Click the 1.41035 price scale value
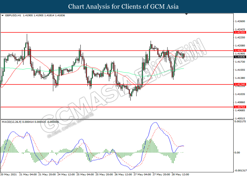 [x=240, y=94]
